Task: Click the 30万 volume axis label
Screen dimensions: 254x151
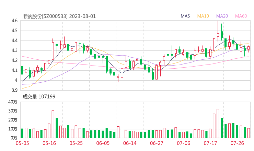Action: 13,111
